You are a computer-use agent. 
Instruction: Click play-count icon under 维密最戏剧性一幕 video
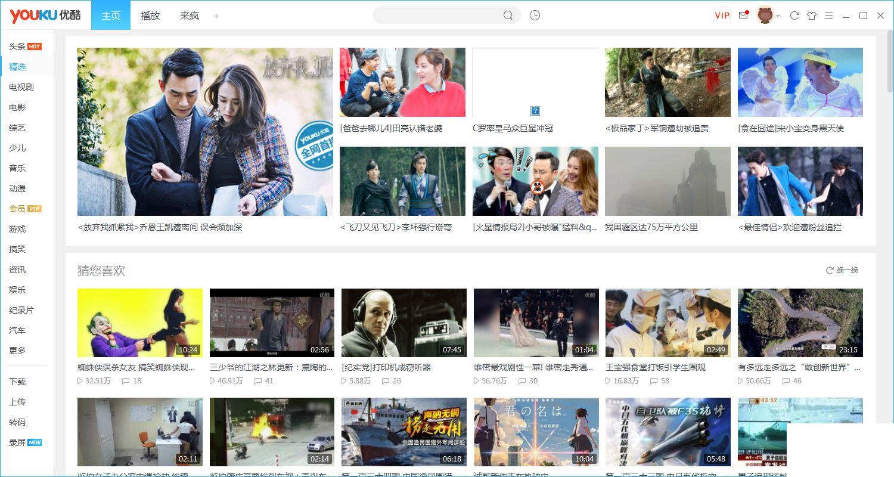tap(477, 380)
